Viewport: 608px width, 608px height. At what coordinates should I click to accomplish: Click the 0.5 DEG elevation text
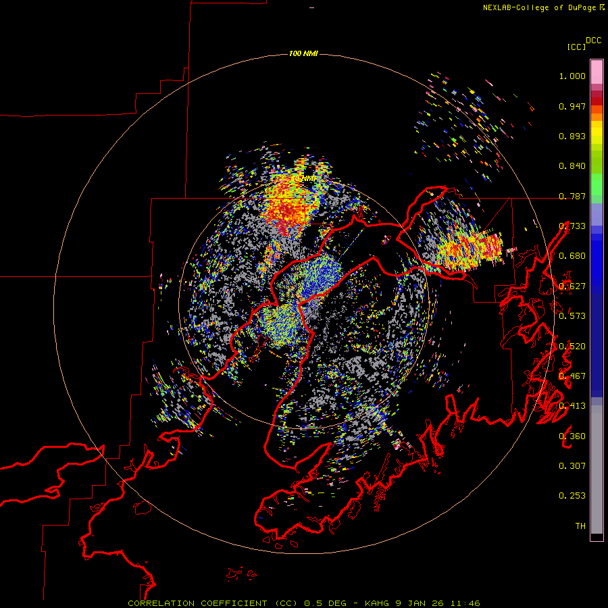(x=326, y=603)
